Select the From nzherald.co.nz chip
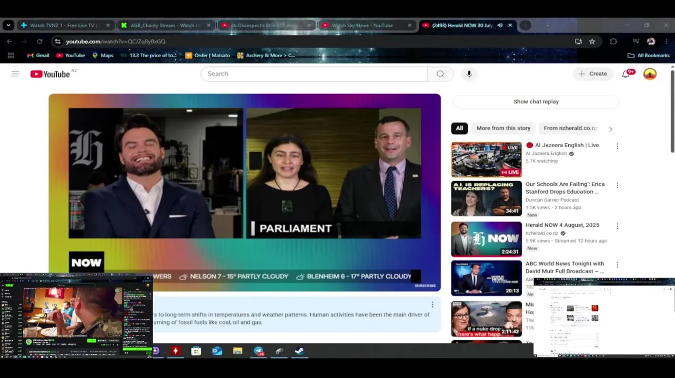Viewport: 675px width, 378px height. (x=570, y=128)
